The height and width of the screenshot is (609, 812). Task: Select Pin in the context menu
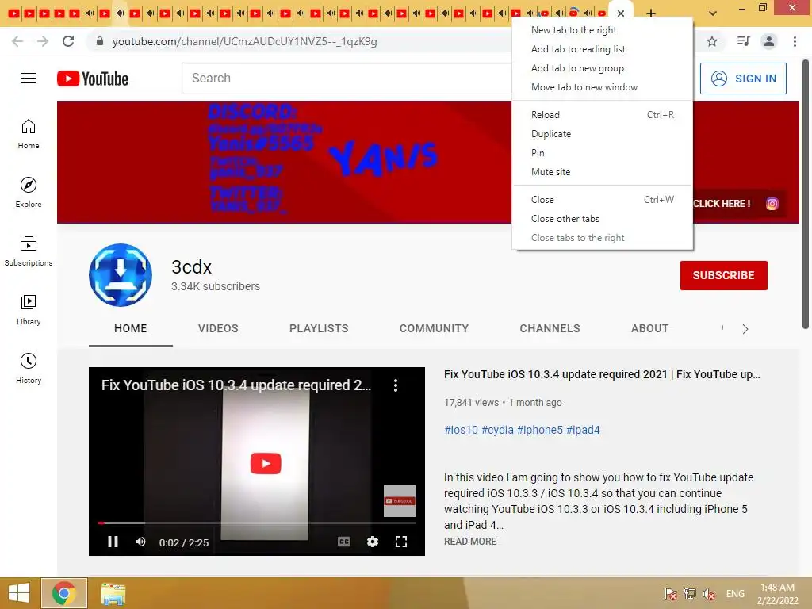tap(603, 153)
